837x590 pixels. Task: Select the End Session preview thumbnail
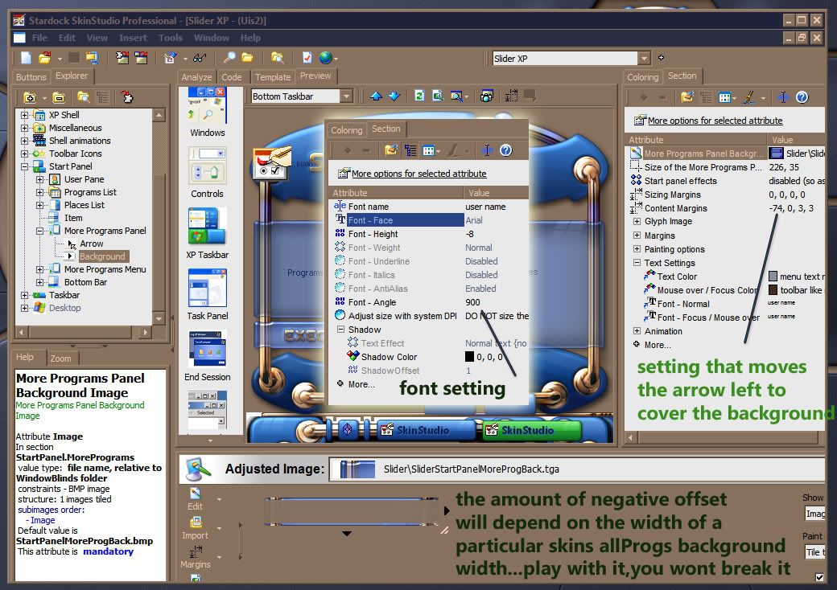click(x=207, y=349)
